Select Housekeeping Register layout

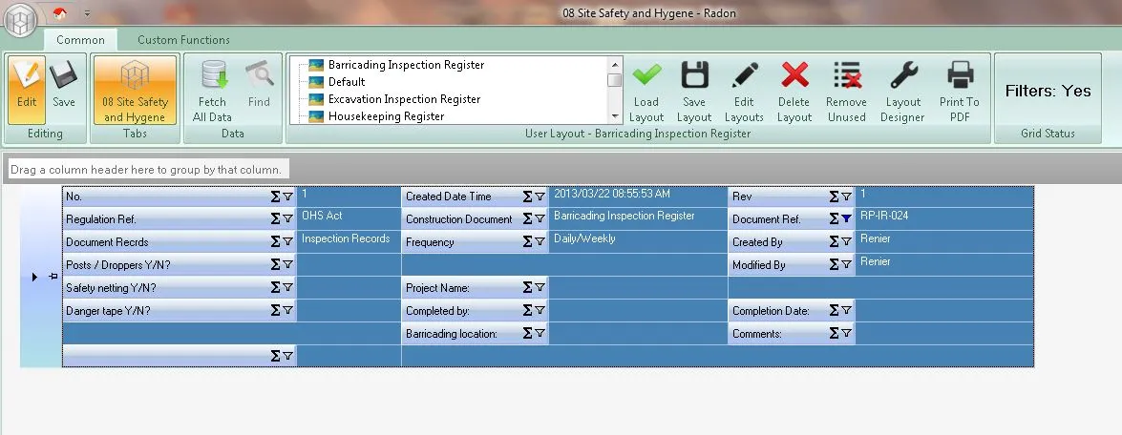tap(387, 116)
